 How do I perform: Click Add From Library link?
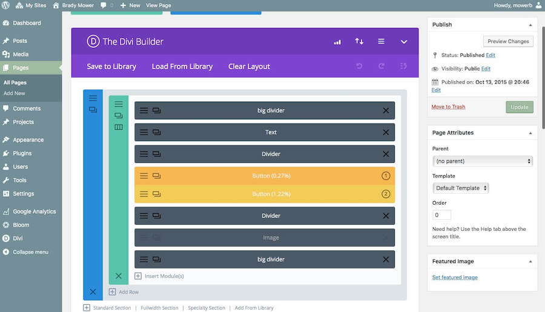pos(254,308)
